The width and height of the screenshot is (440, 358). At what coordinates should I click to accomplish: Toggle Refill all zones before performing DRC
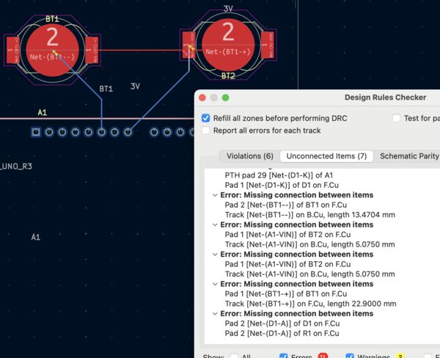(205, 118)
